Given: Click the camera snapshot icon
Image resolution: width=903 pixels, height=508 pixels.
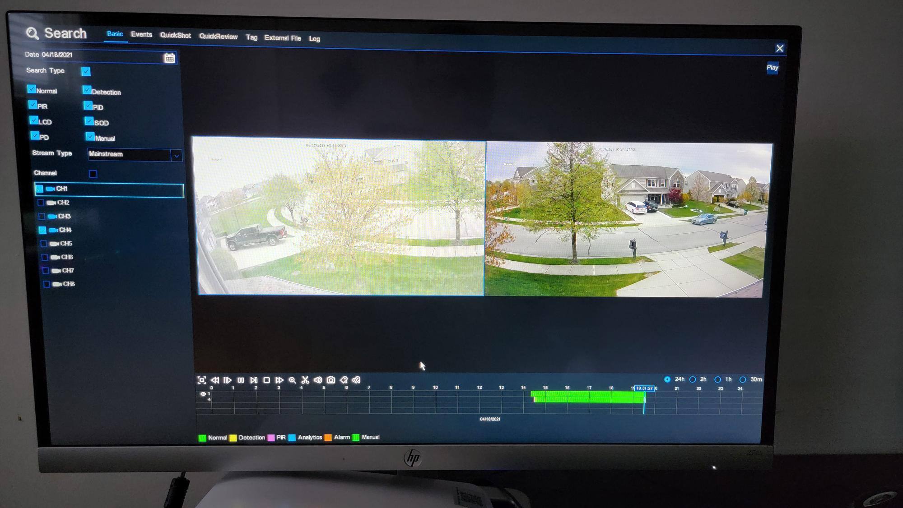Looking at the screenshot, I should tap(331, 380).
